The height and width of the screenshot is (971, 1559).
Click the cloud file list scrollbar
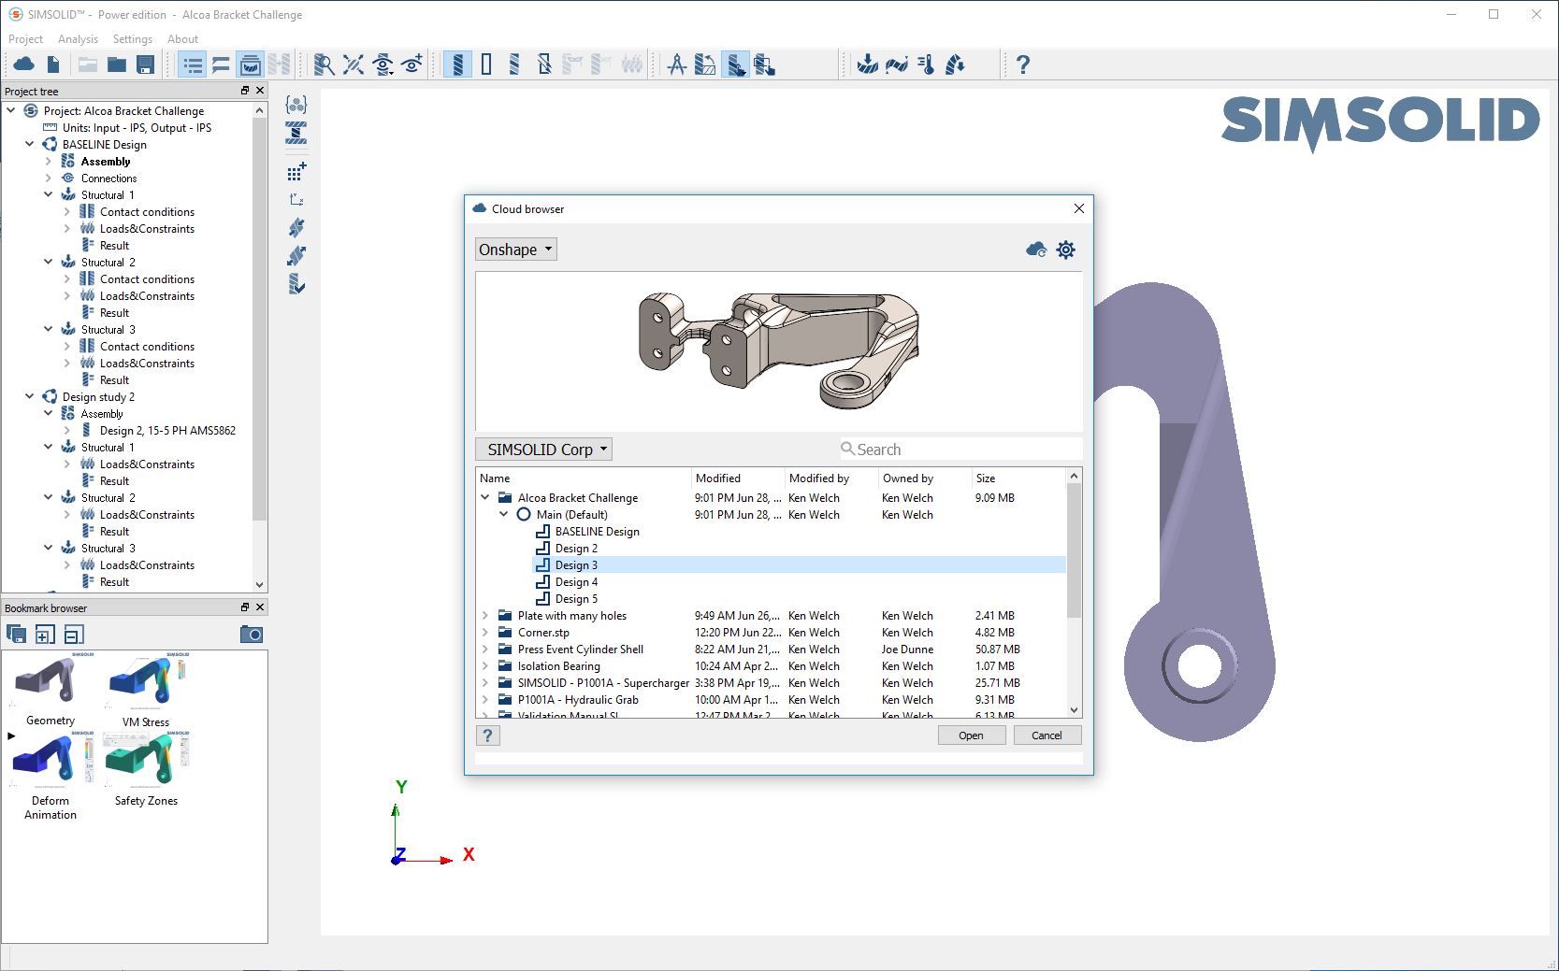(x=1074, y=551)
